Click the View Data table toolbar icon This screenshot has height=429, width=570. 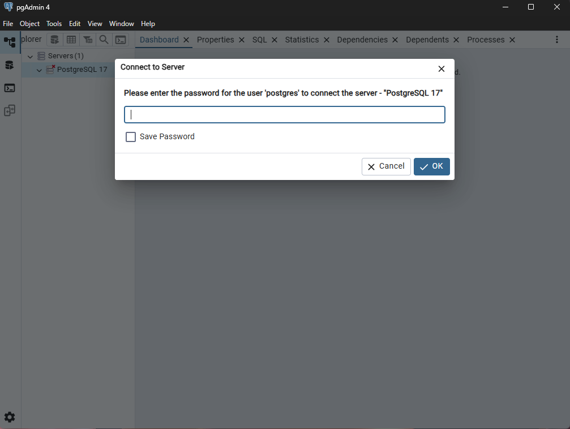pos(71,40)
